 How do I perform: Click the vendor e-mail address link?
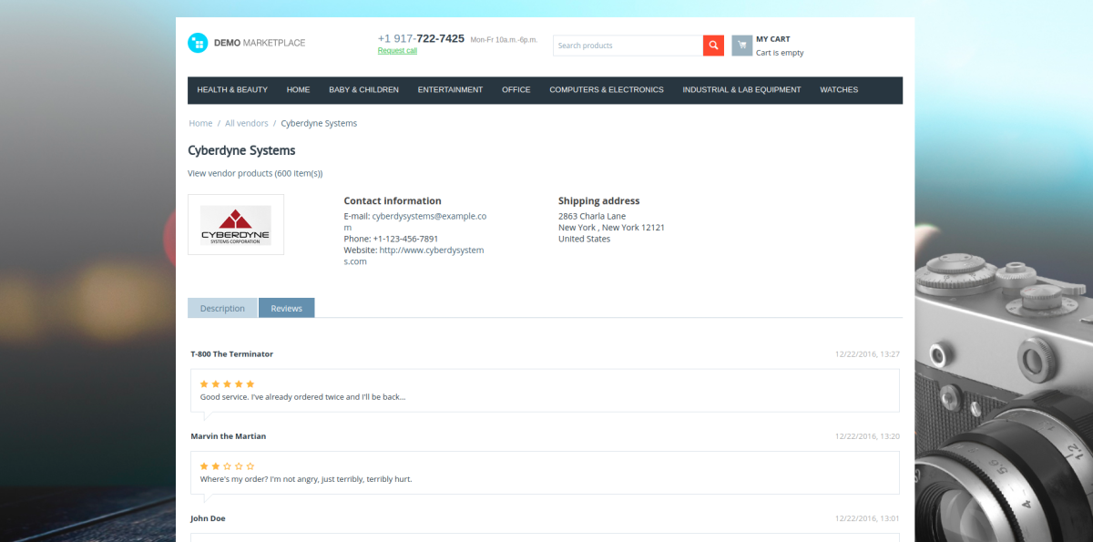[415, 221]
